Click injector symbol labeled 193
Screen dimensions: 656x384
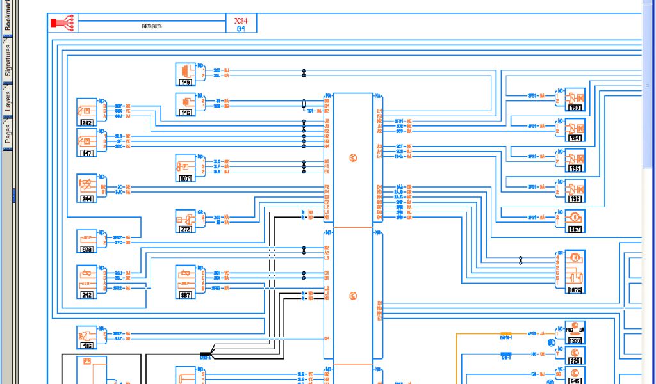(575, 99)
